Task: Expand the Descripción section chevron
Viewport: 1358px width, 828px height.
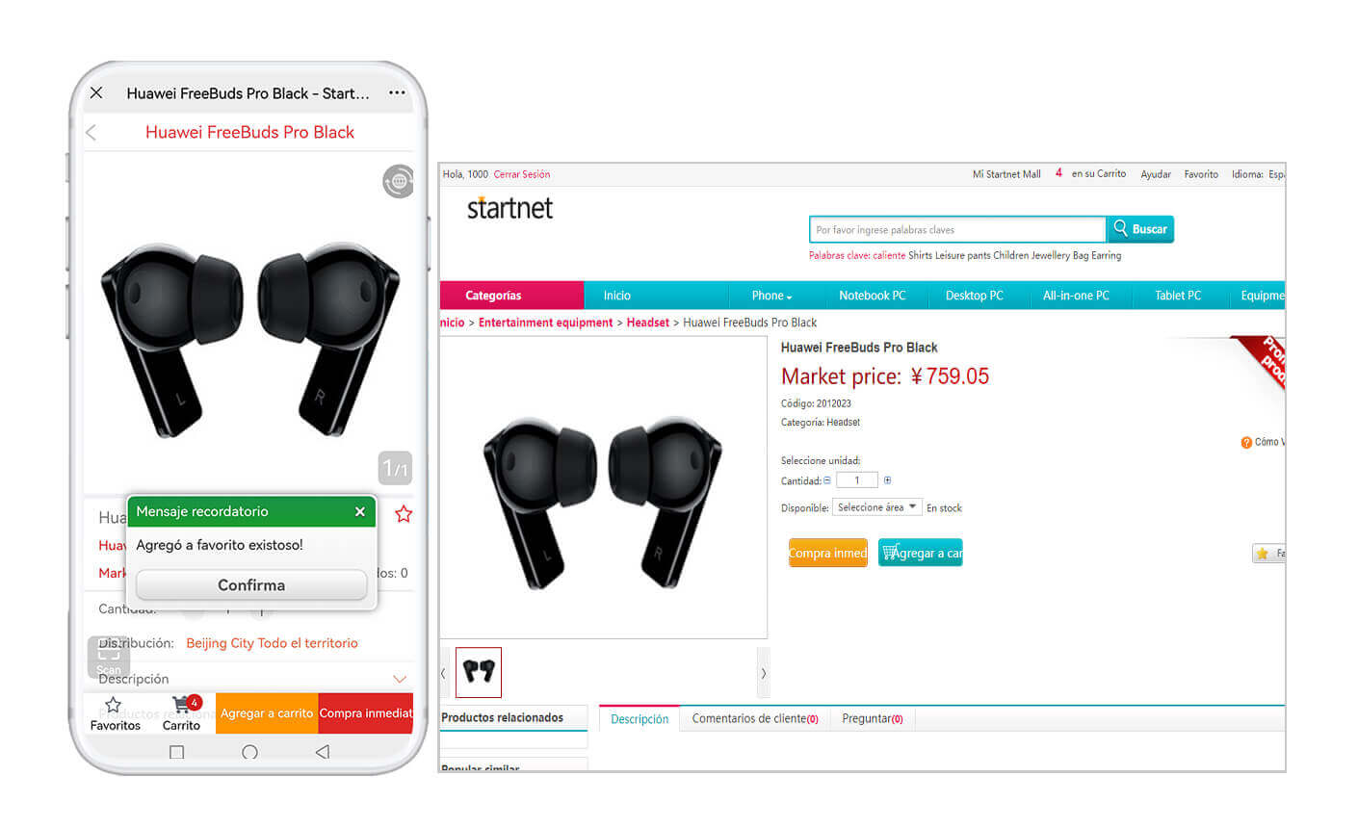Action: click(400, 679)
